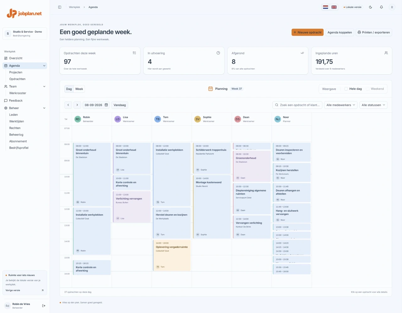
Task: Open Sophie's Montage kastenwand appointment
Action: coord(212,206)
